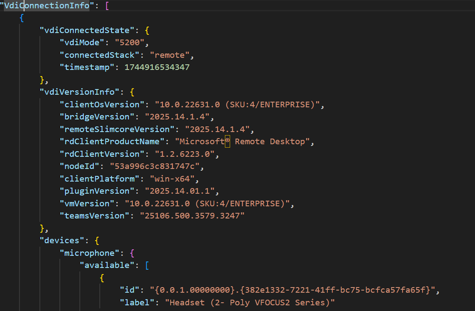Click the bridgeVersion value "2025.14.1.4"
The image size is (475, 311).
point(177,117)
